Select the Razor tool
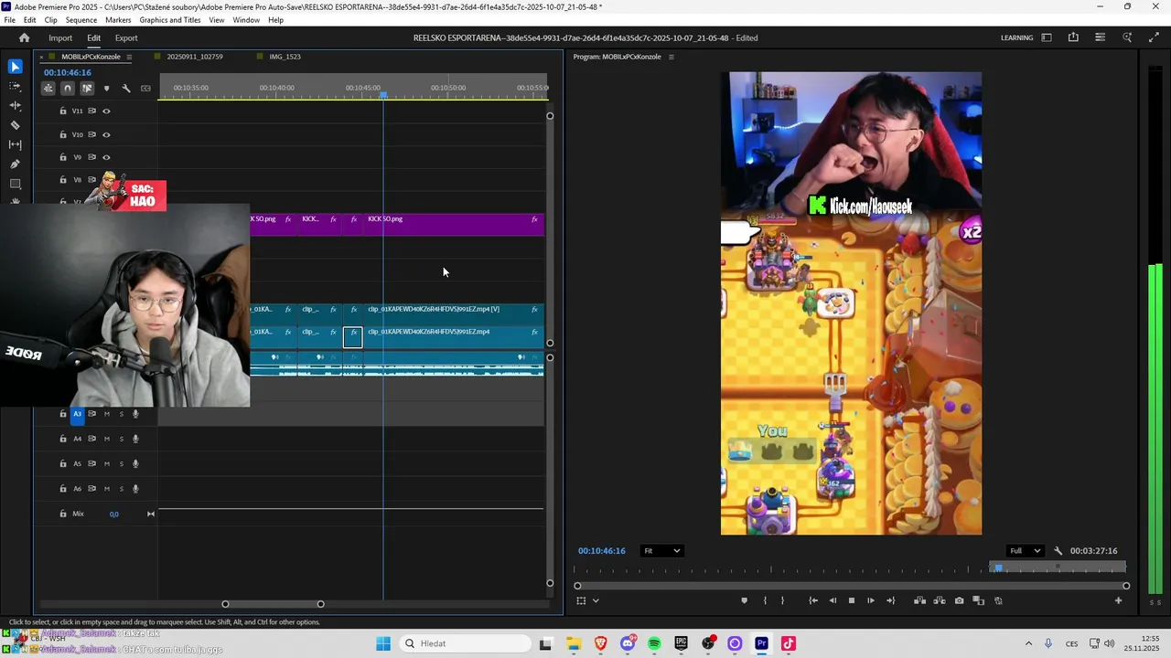 15,125
